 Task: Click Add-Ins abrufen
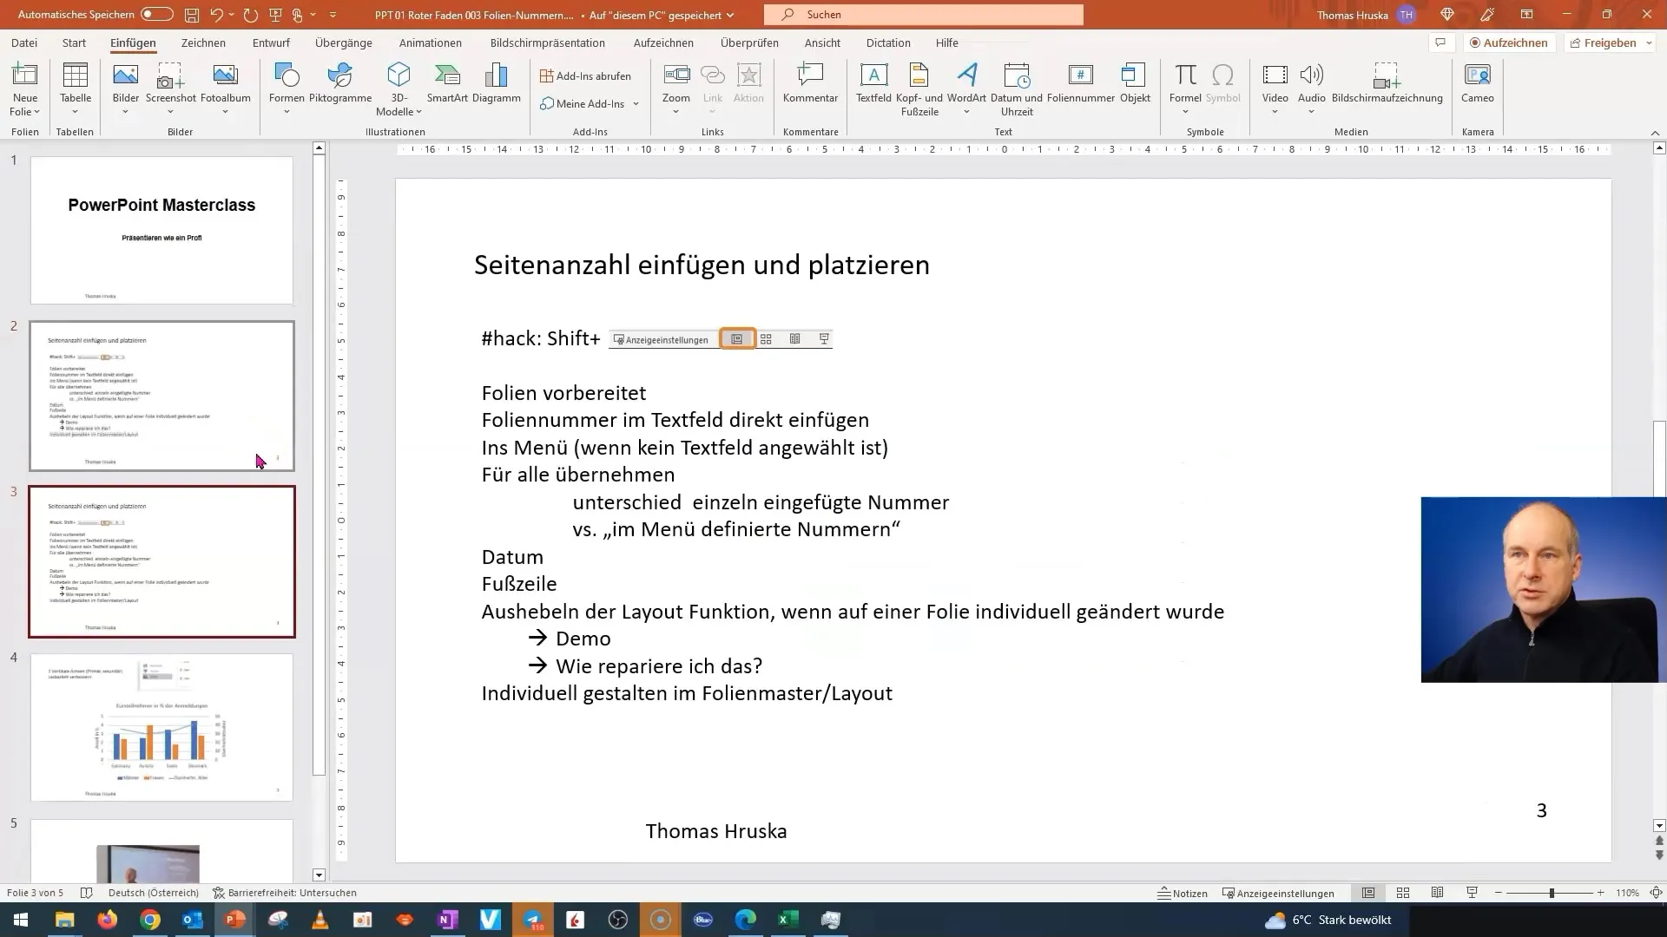tap(586, 76)
